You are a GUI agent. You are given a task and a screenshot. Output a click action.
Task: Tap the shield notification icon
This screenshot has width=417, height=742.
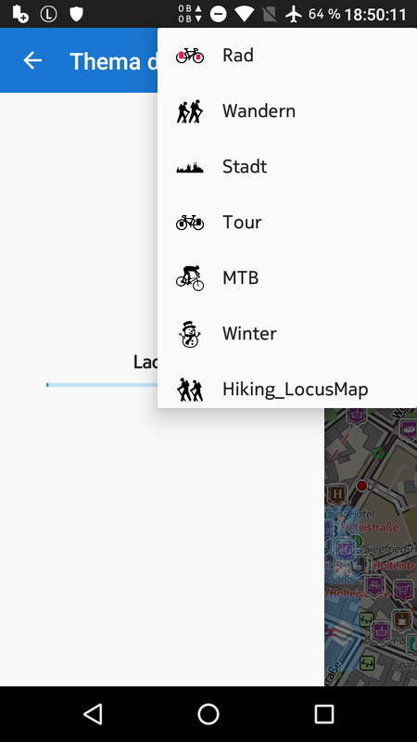tap(76, 14)
